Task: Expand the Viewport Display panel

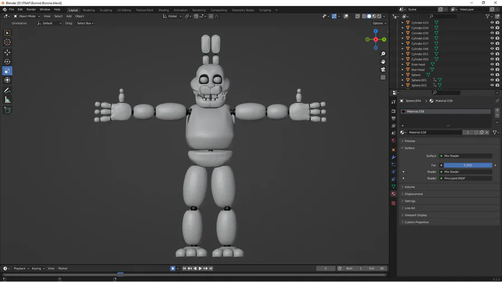Action: coord(416,215)
